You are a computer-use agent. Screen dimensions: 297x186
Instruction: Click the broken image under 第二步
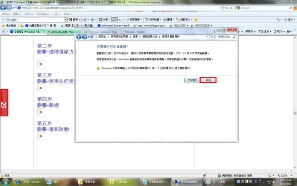41,64
